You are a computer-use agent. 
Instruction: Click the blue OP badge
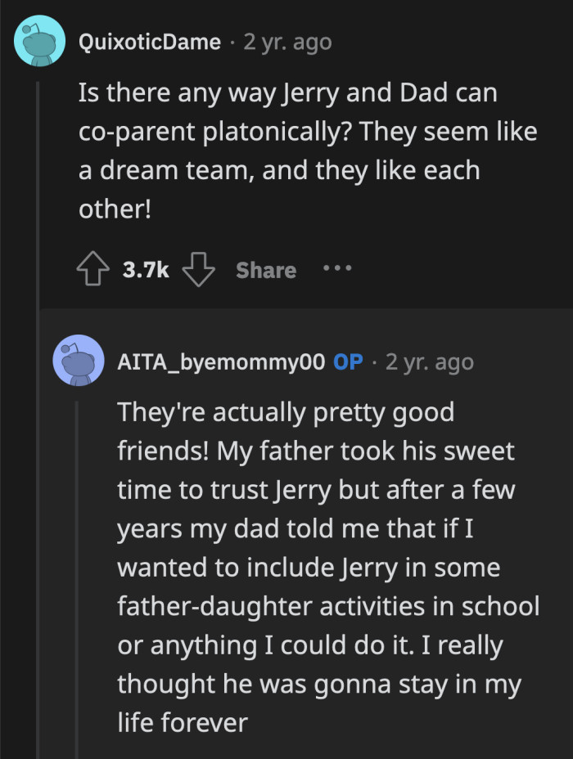[347, 362]
